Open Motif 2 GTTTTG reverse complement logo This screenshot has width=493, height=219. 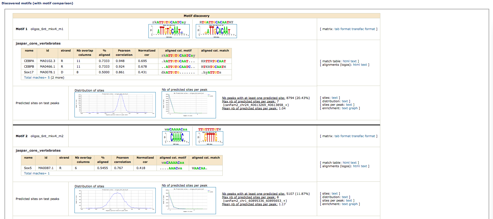pyautogui.click(x=210, y=138)
